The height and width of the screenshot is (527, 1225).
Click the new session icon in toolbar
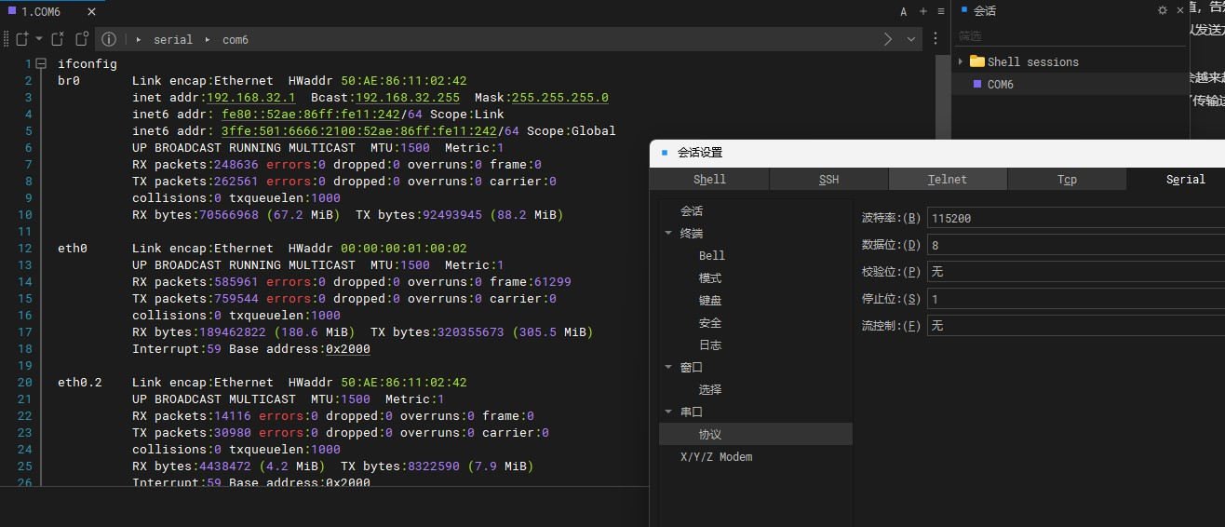[x=20, y=39]
